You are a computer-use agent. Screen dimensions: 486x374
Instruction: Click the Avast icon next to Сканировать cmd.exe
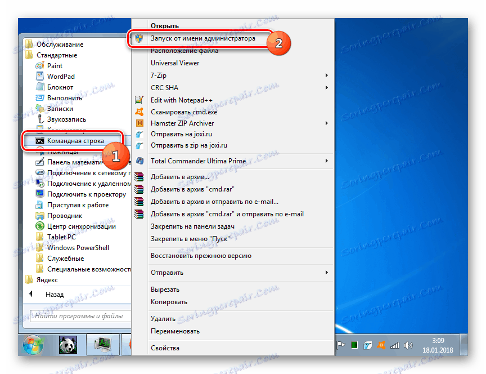pyautogui.click(x=139, y=112)
